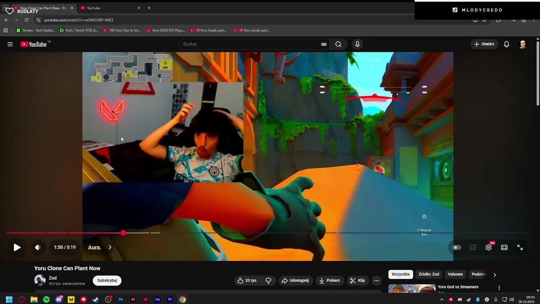The height and width of the screenshot is (304, 540).
Task: Open the Zod channel name link
Action: (x=53, y=278)
